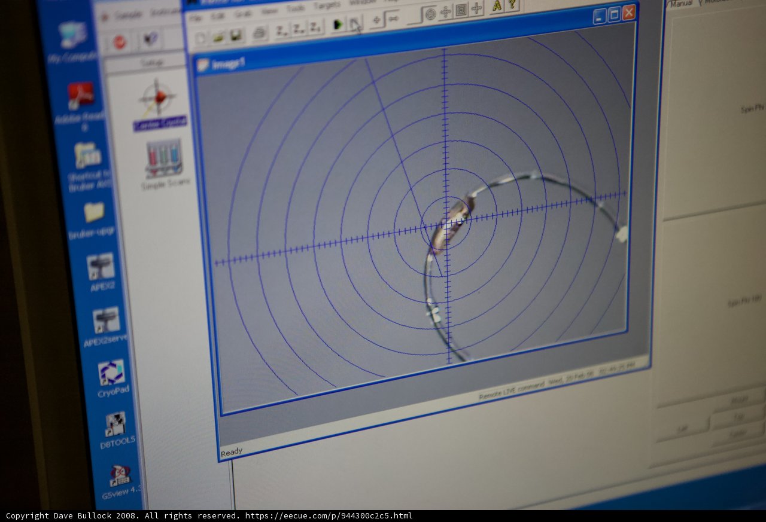Toggle concentric circles reticle icon
This screenshot has width=766, height=522.
(x=430, y=14)
